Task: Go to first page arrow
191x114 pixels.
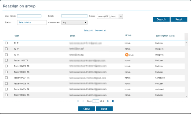Action: (78, 101)
